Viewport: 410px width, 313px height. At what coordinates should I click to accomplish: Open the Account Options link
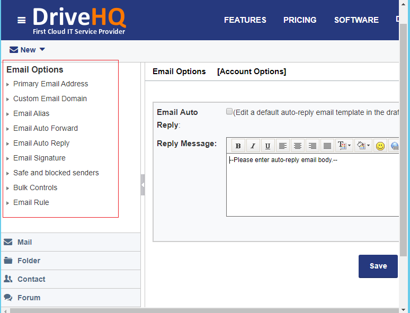[x=252, y=71]
